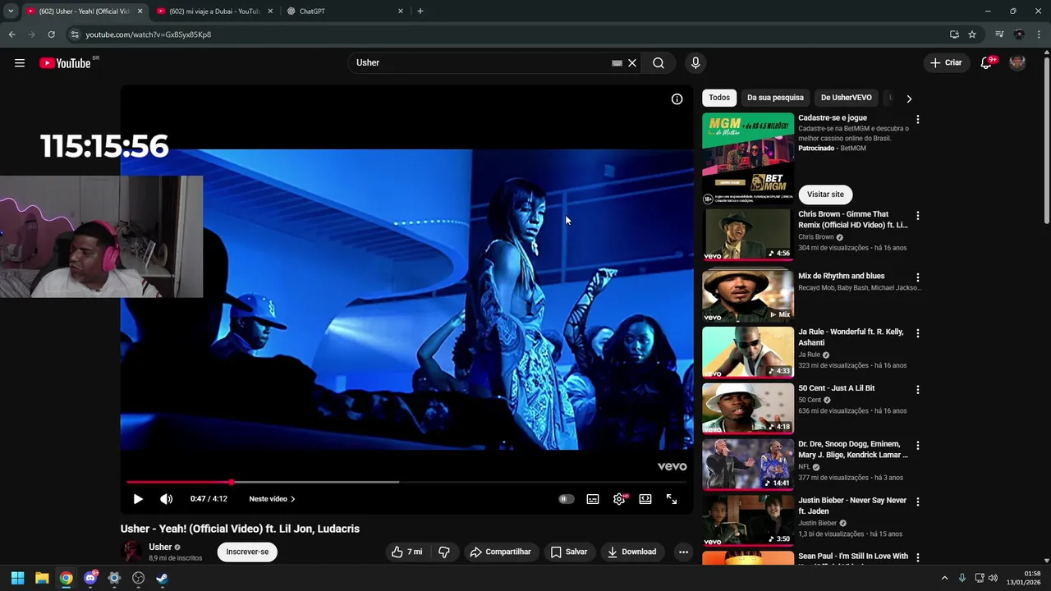Show more filter chips with right arrow

coord(909,98)
